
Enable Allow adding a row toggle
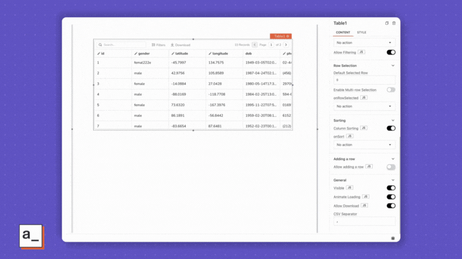[x=391, y=167]
